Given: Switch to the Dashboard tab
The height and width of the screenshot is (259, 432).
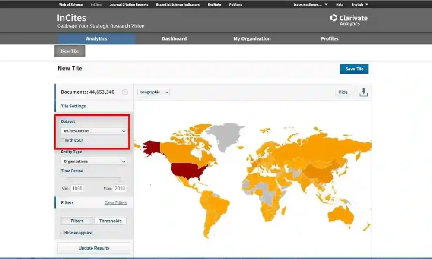Looking at the screenshot, I should click(x=174, y=39).
